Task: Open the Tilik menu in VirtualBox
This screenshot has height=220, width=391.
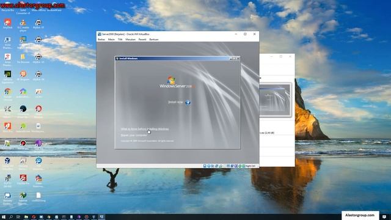Action: 120,39
